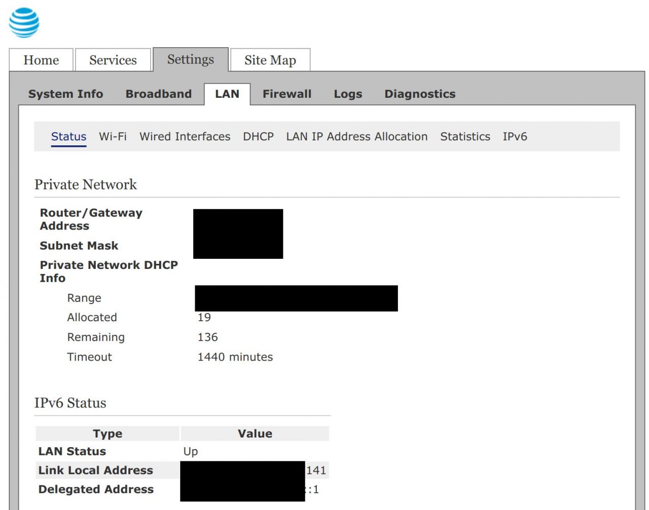The image size is (649, 510).
Task: Select the Status sub-link
Action: [x=68, y=136]
